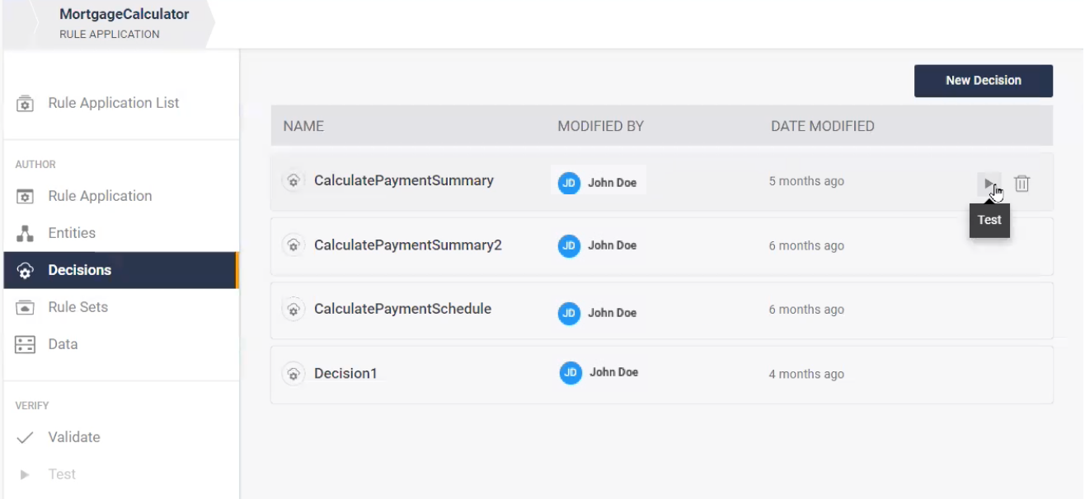1085x499 pixels.
Task: Click the NAME column header
Action: pos(303,126)
